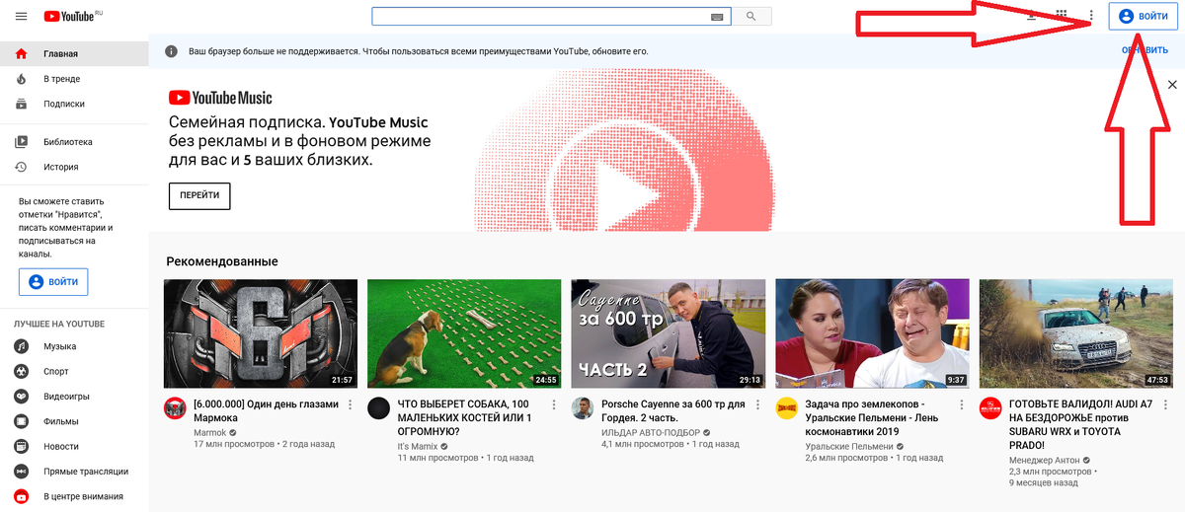Click the It's Mamix channel avatar

[379, 408]
